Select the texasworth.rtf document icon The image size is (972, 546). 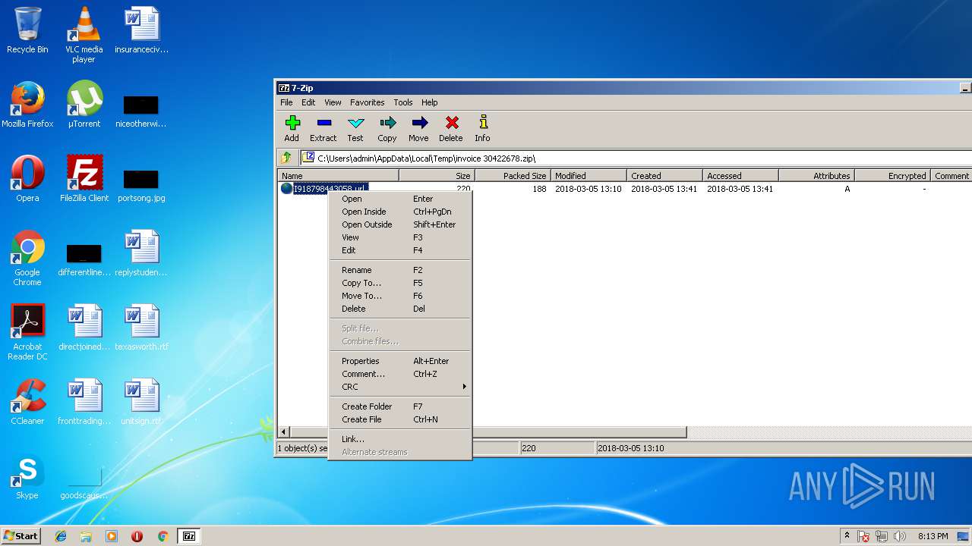(x=141, y=328)
